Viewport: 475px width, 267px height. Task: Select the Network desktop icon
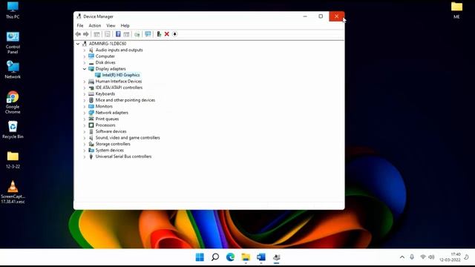(x=13, y=70)
